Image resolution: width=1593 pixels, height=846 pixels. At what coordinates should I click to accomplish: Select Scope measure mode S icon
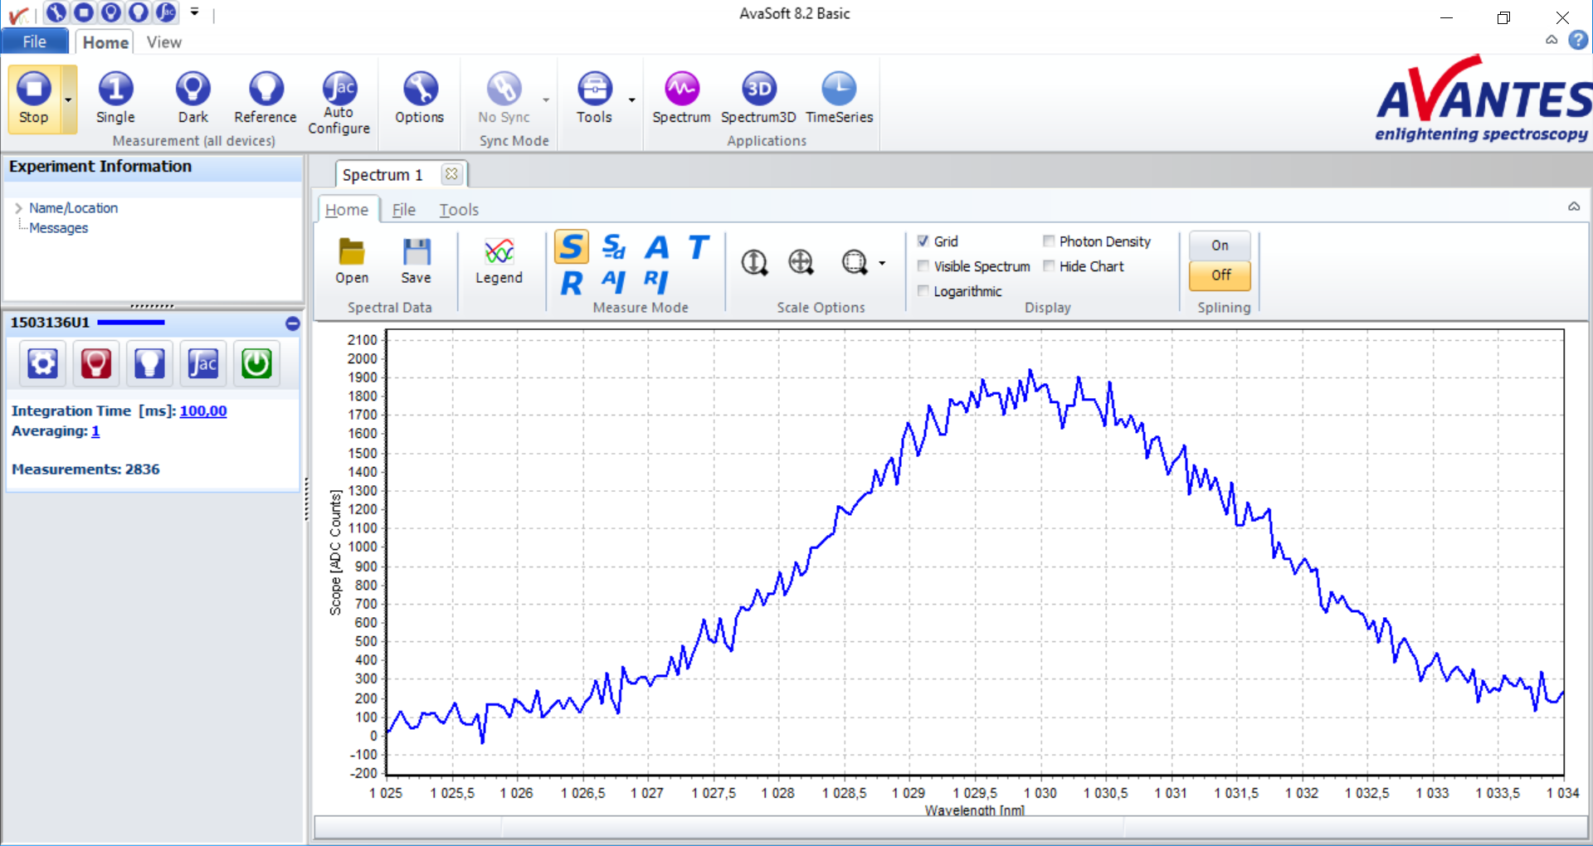(x=571, y=247)
